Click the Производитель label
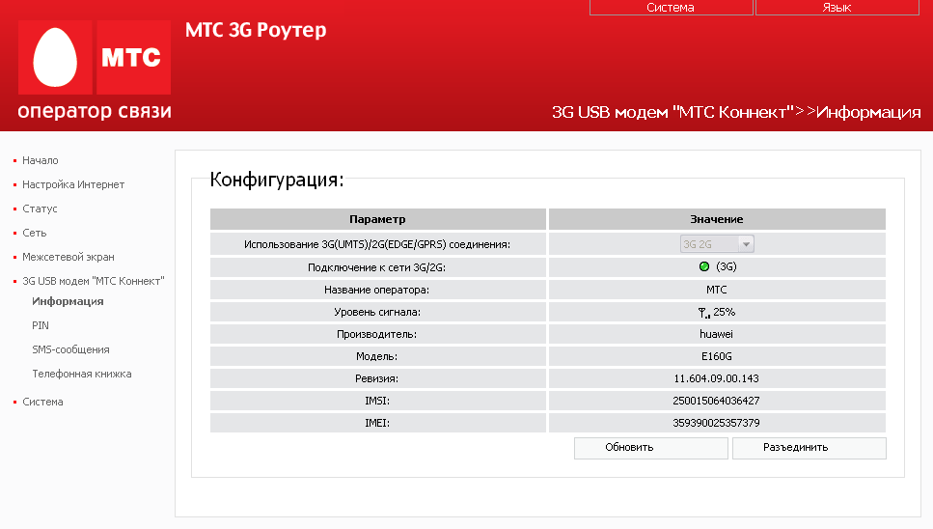This screenshot has width=933, height=529. (376, 334)
